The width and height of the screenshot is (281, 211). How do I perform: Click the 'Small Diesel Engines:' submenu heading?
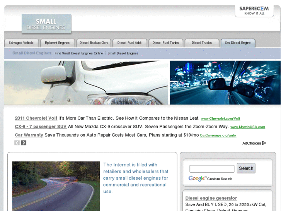click(x=32, y=53)
